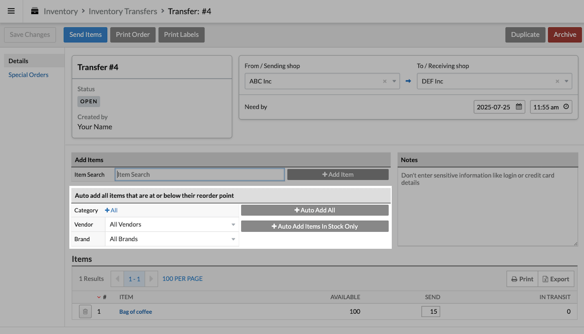Expand the From / Sending shop dropdown
This screenshot has width=584, height=334.
pos(394,81)
